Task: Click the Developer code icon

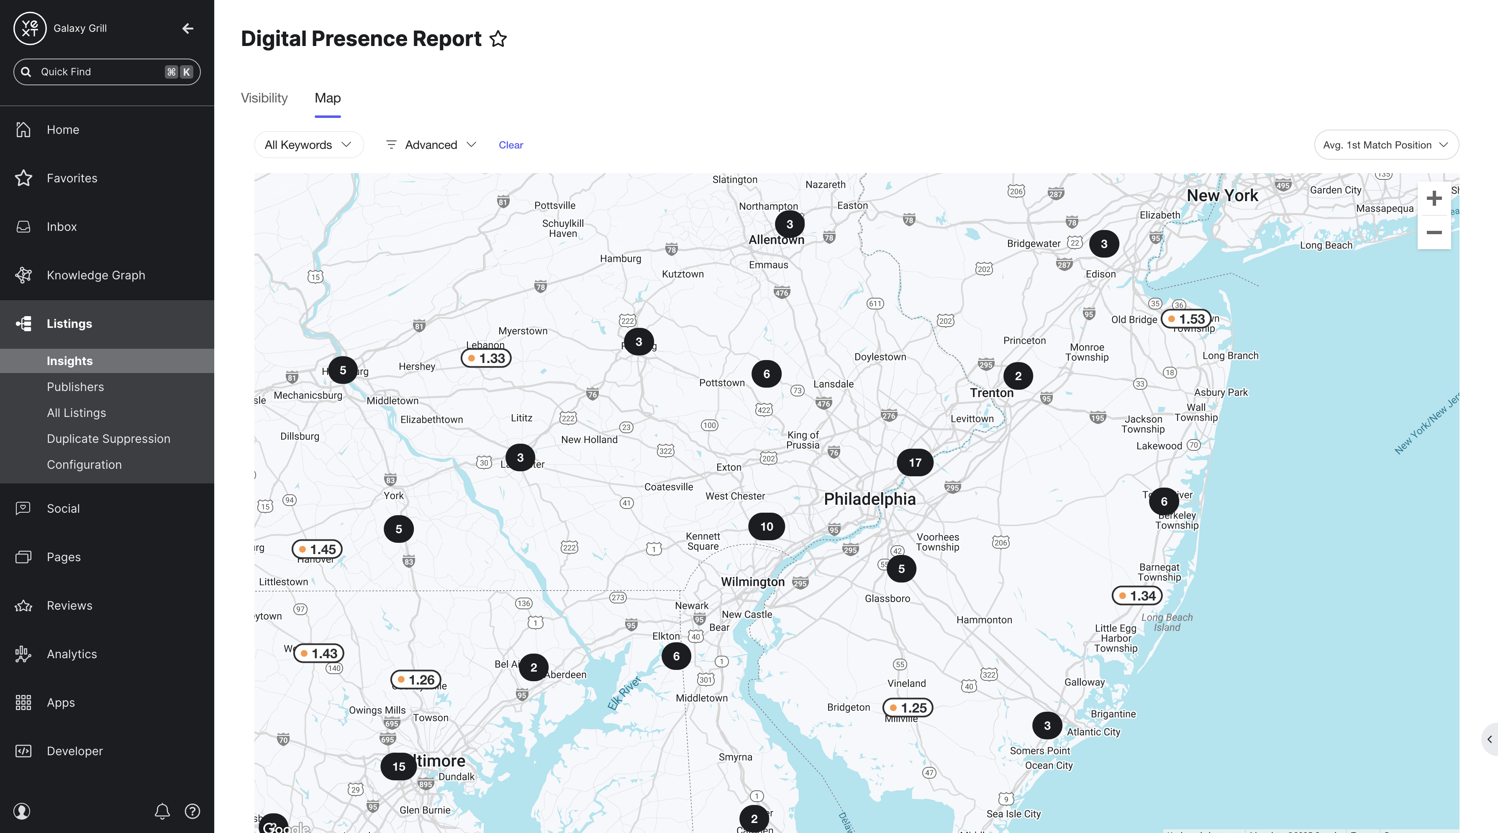Action: [x=23, y=751]
